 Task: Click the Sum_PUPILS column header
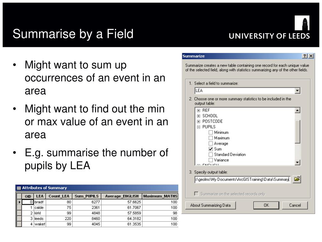[87, 196]
